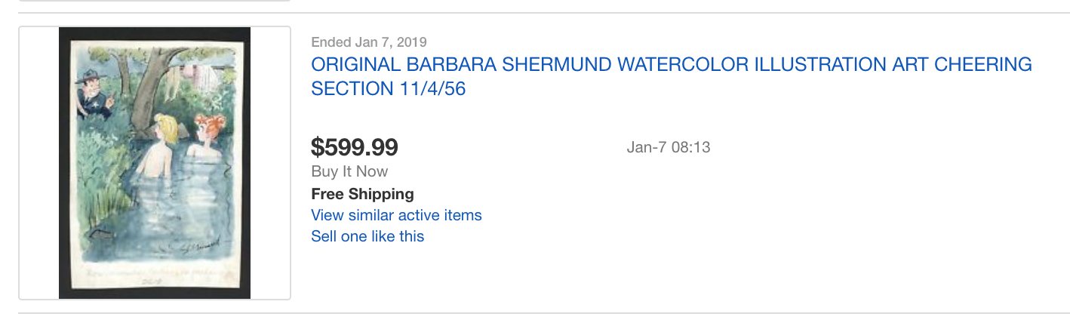Open the Barbara Shermund watercolor listing title

tap(671, 76)
